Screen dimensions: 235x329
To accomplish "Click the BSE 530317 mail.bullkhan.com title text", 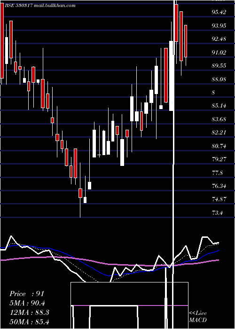I will [40, 6].
